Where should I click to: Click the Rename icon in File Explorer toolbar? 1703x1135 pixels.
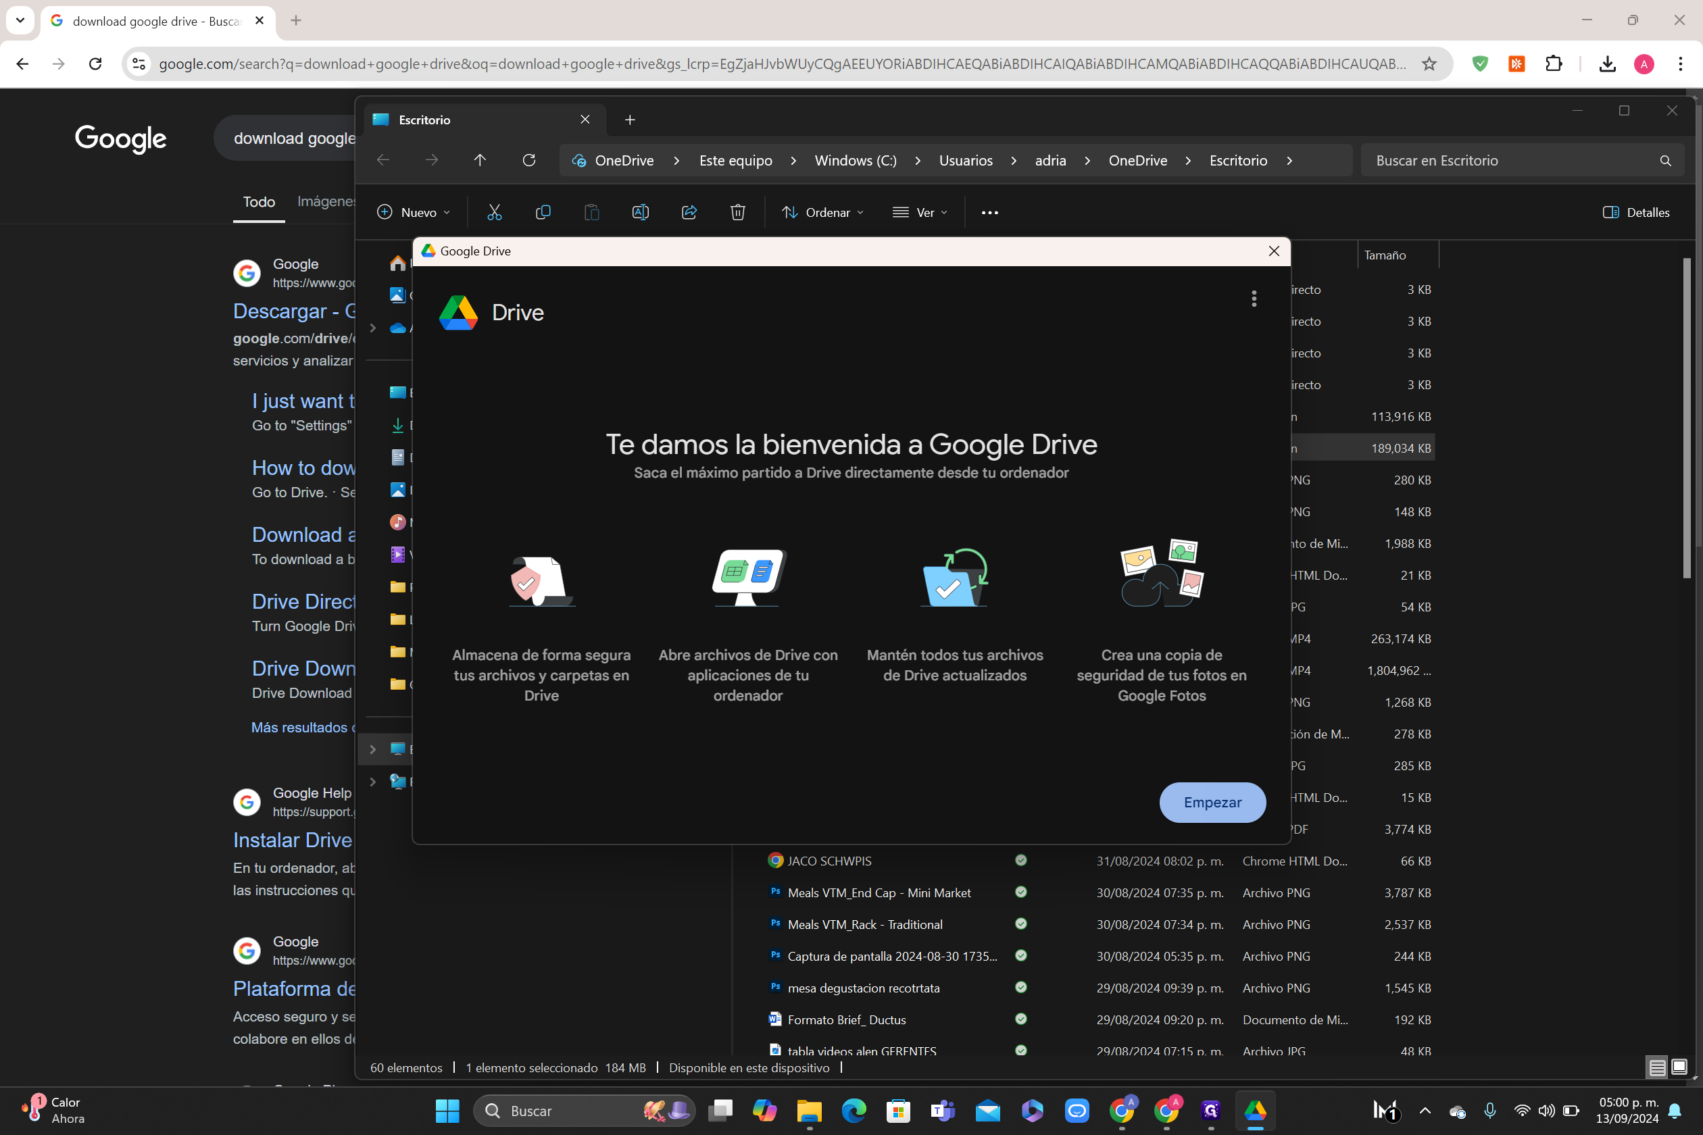[x=640, y=212]
